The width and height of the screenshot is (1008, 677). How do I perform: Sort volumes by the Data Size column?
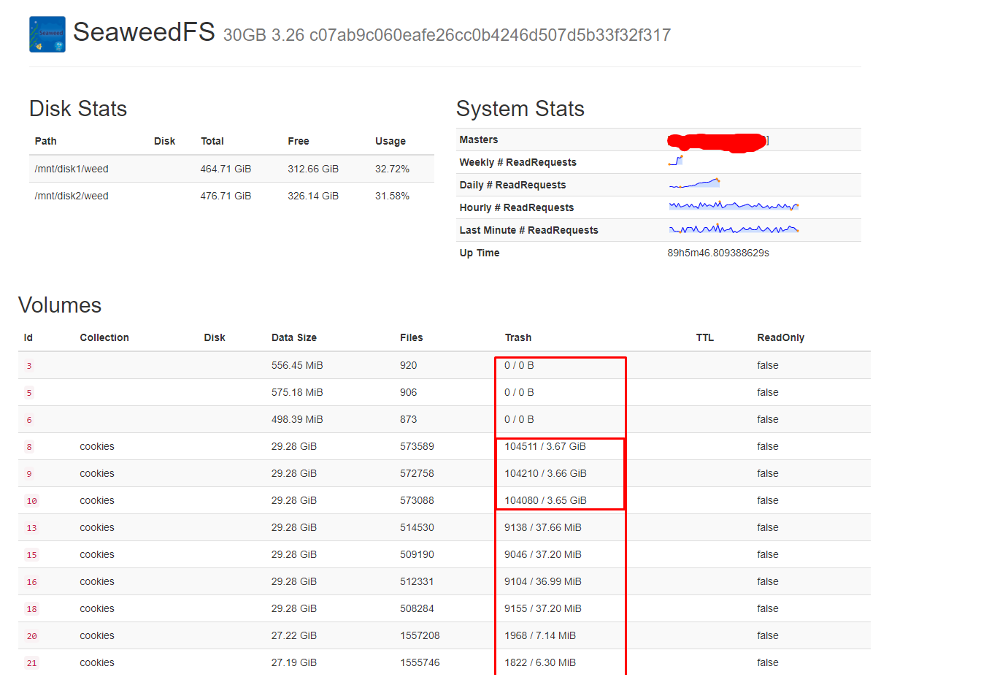pos(294,337)
